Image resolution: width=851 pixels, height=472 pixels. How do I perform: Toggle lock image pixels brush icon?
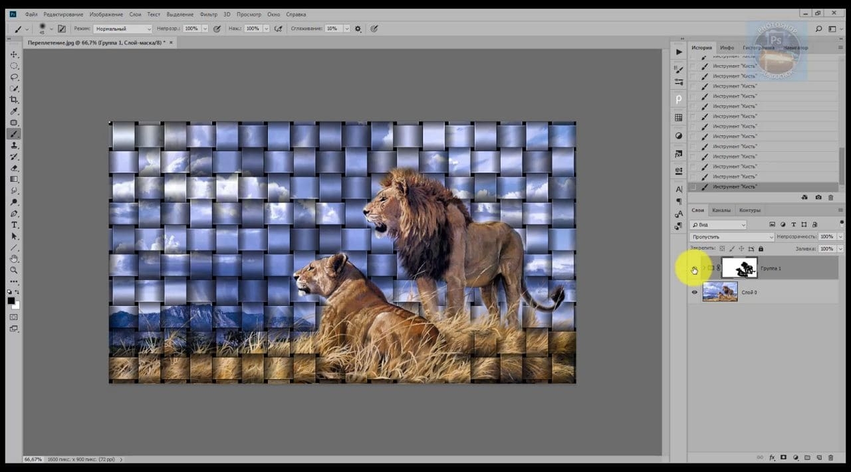click(x=732, y=249)
